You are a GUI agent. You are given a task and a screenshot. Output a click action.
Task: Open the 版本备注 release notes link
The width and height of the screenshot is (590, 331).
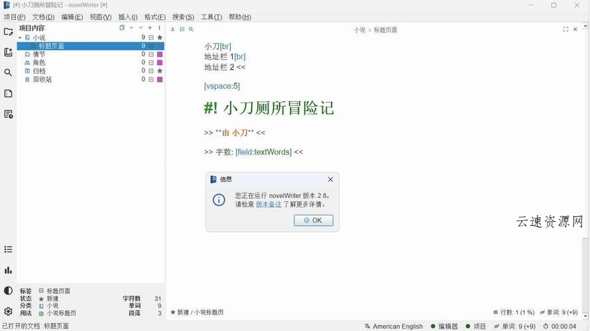click(268, 205)
